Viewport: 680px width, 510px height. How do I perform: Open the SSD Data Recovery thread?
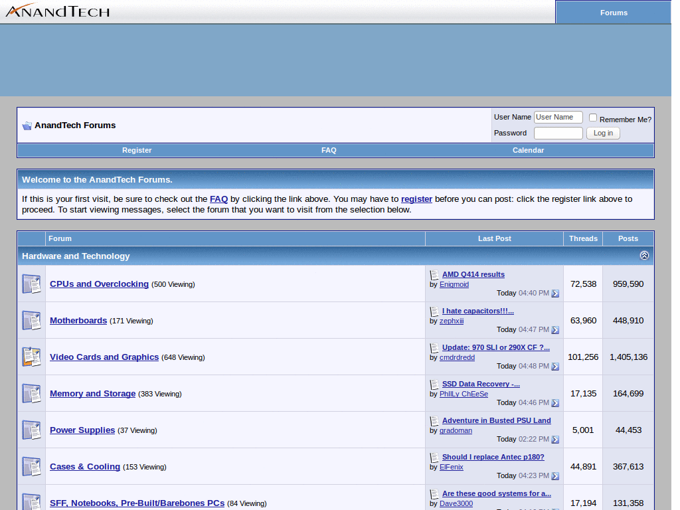coord(481,384)
